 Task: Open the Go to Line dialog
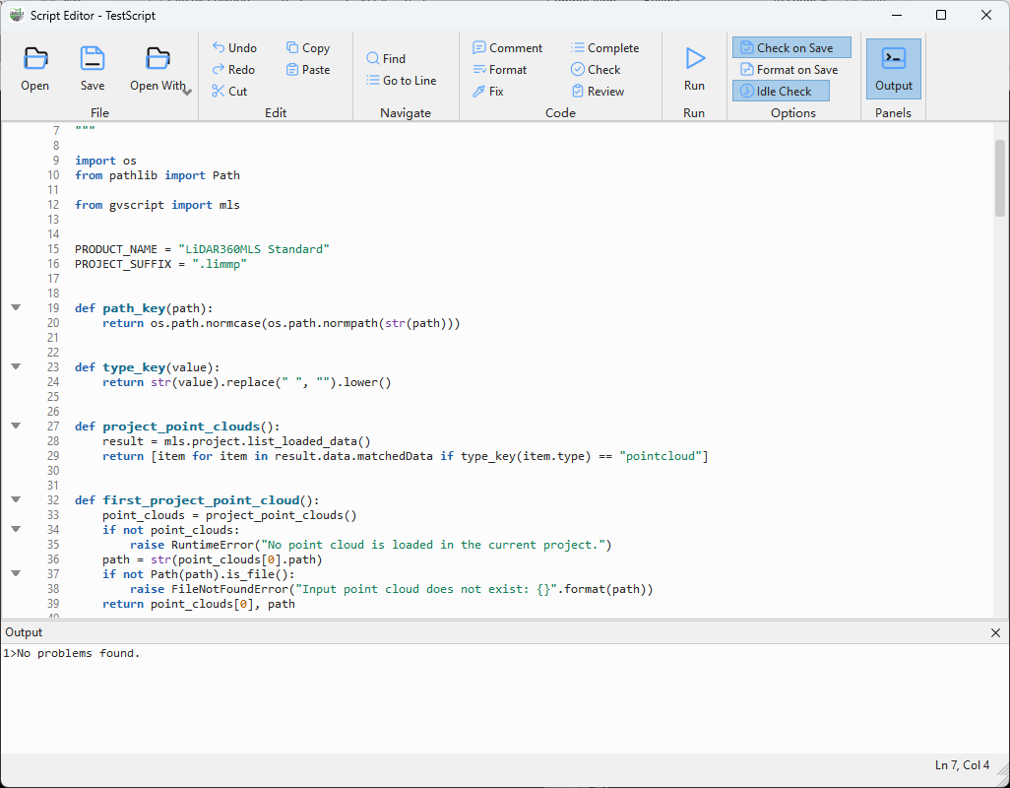[x=402, y=81]
